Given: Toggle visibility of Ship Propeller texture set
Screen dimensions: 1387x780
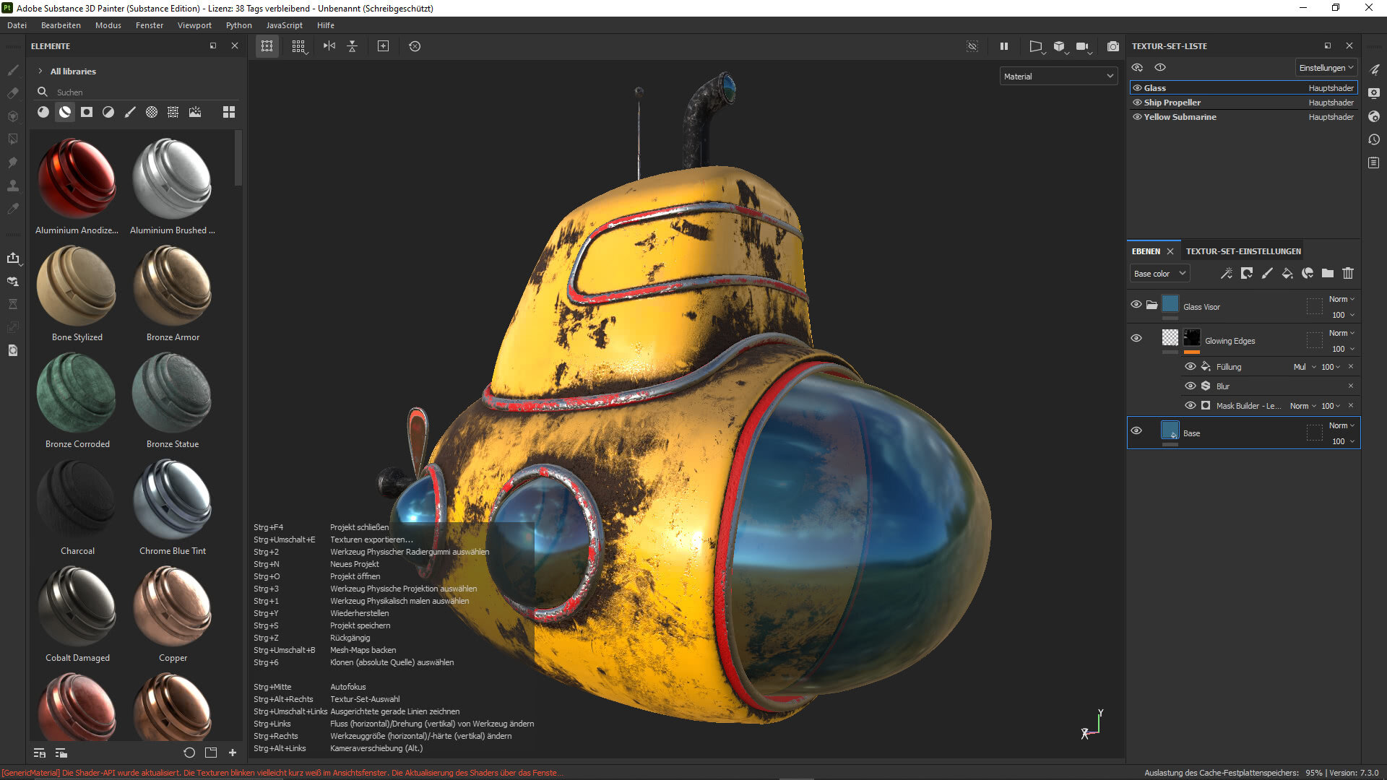Looking at the screenshot, I should click(x=1137, y=103).
